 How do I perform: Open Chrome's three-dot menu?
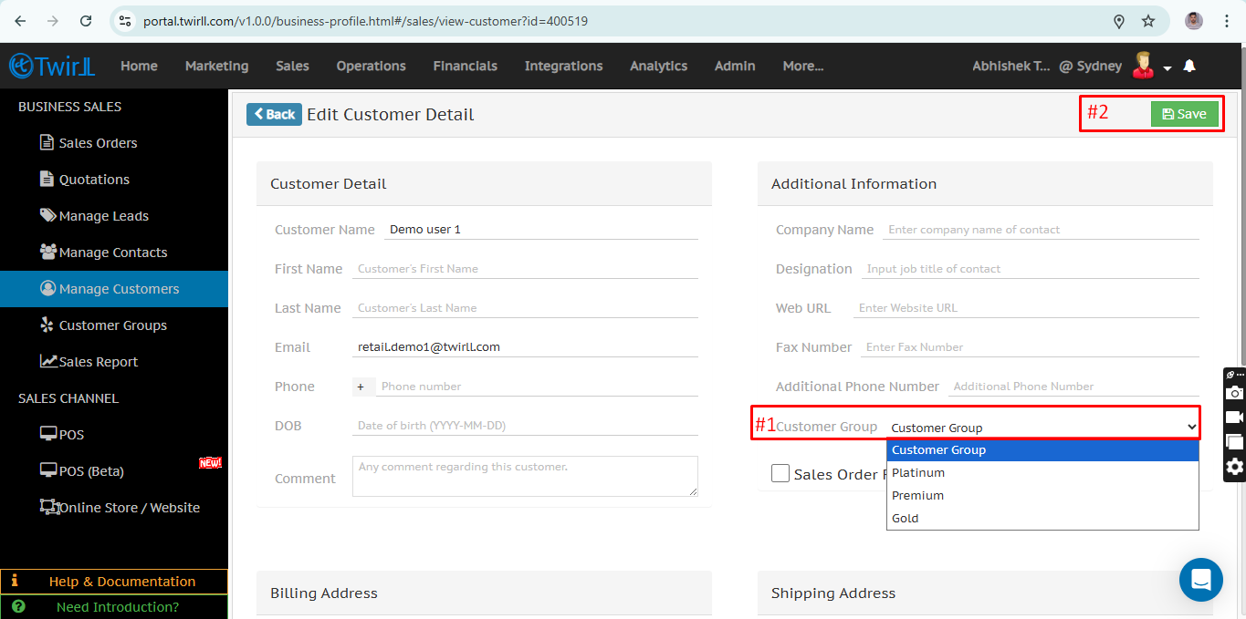(1227, 21)
